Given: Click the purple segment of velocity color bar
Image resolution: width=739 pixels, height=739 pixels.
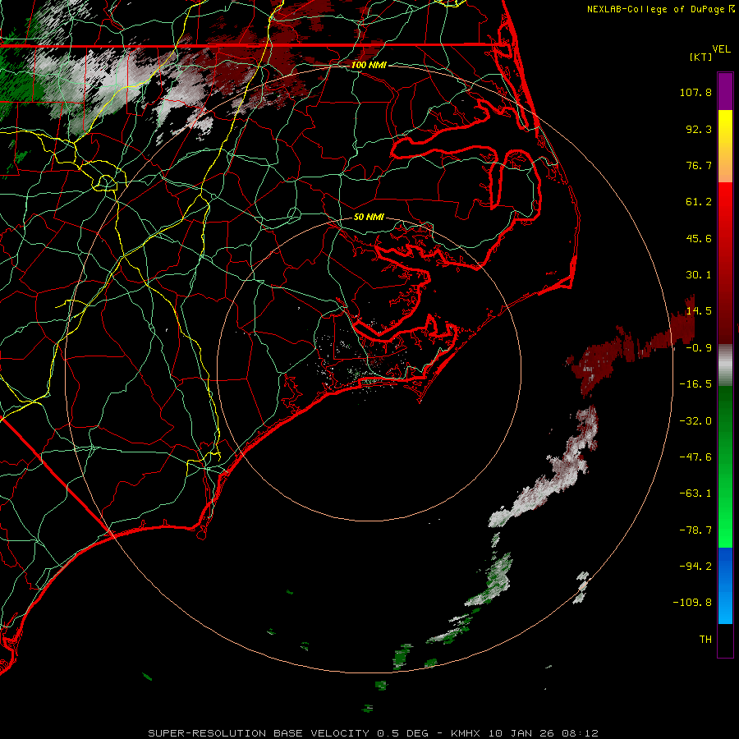Looking at the screenshot, I should tap(725, 91).
